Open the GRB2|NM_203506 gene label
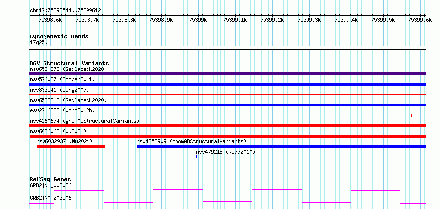 tap(50, 198)
